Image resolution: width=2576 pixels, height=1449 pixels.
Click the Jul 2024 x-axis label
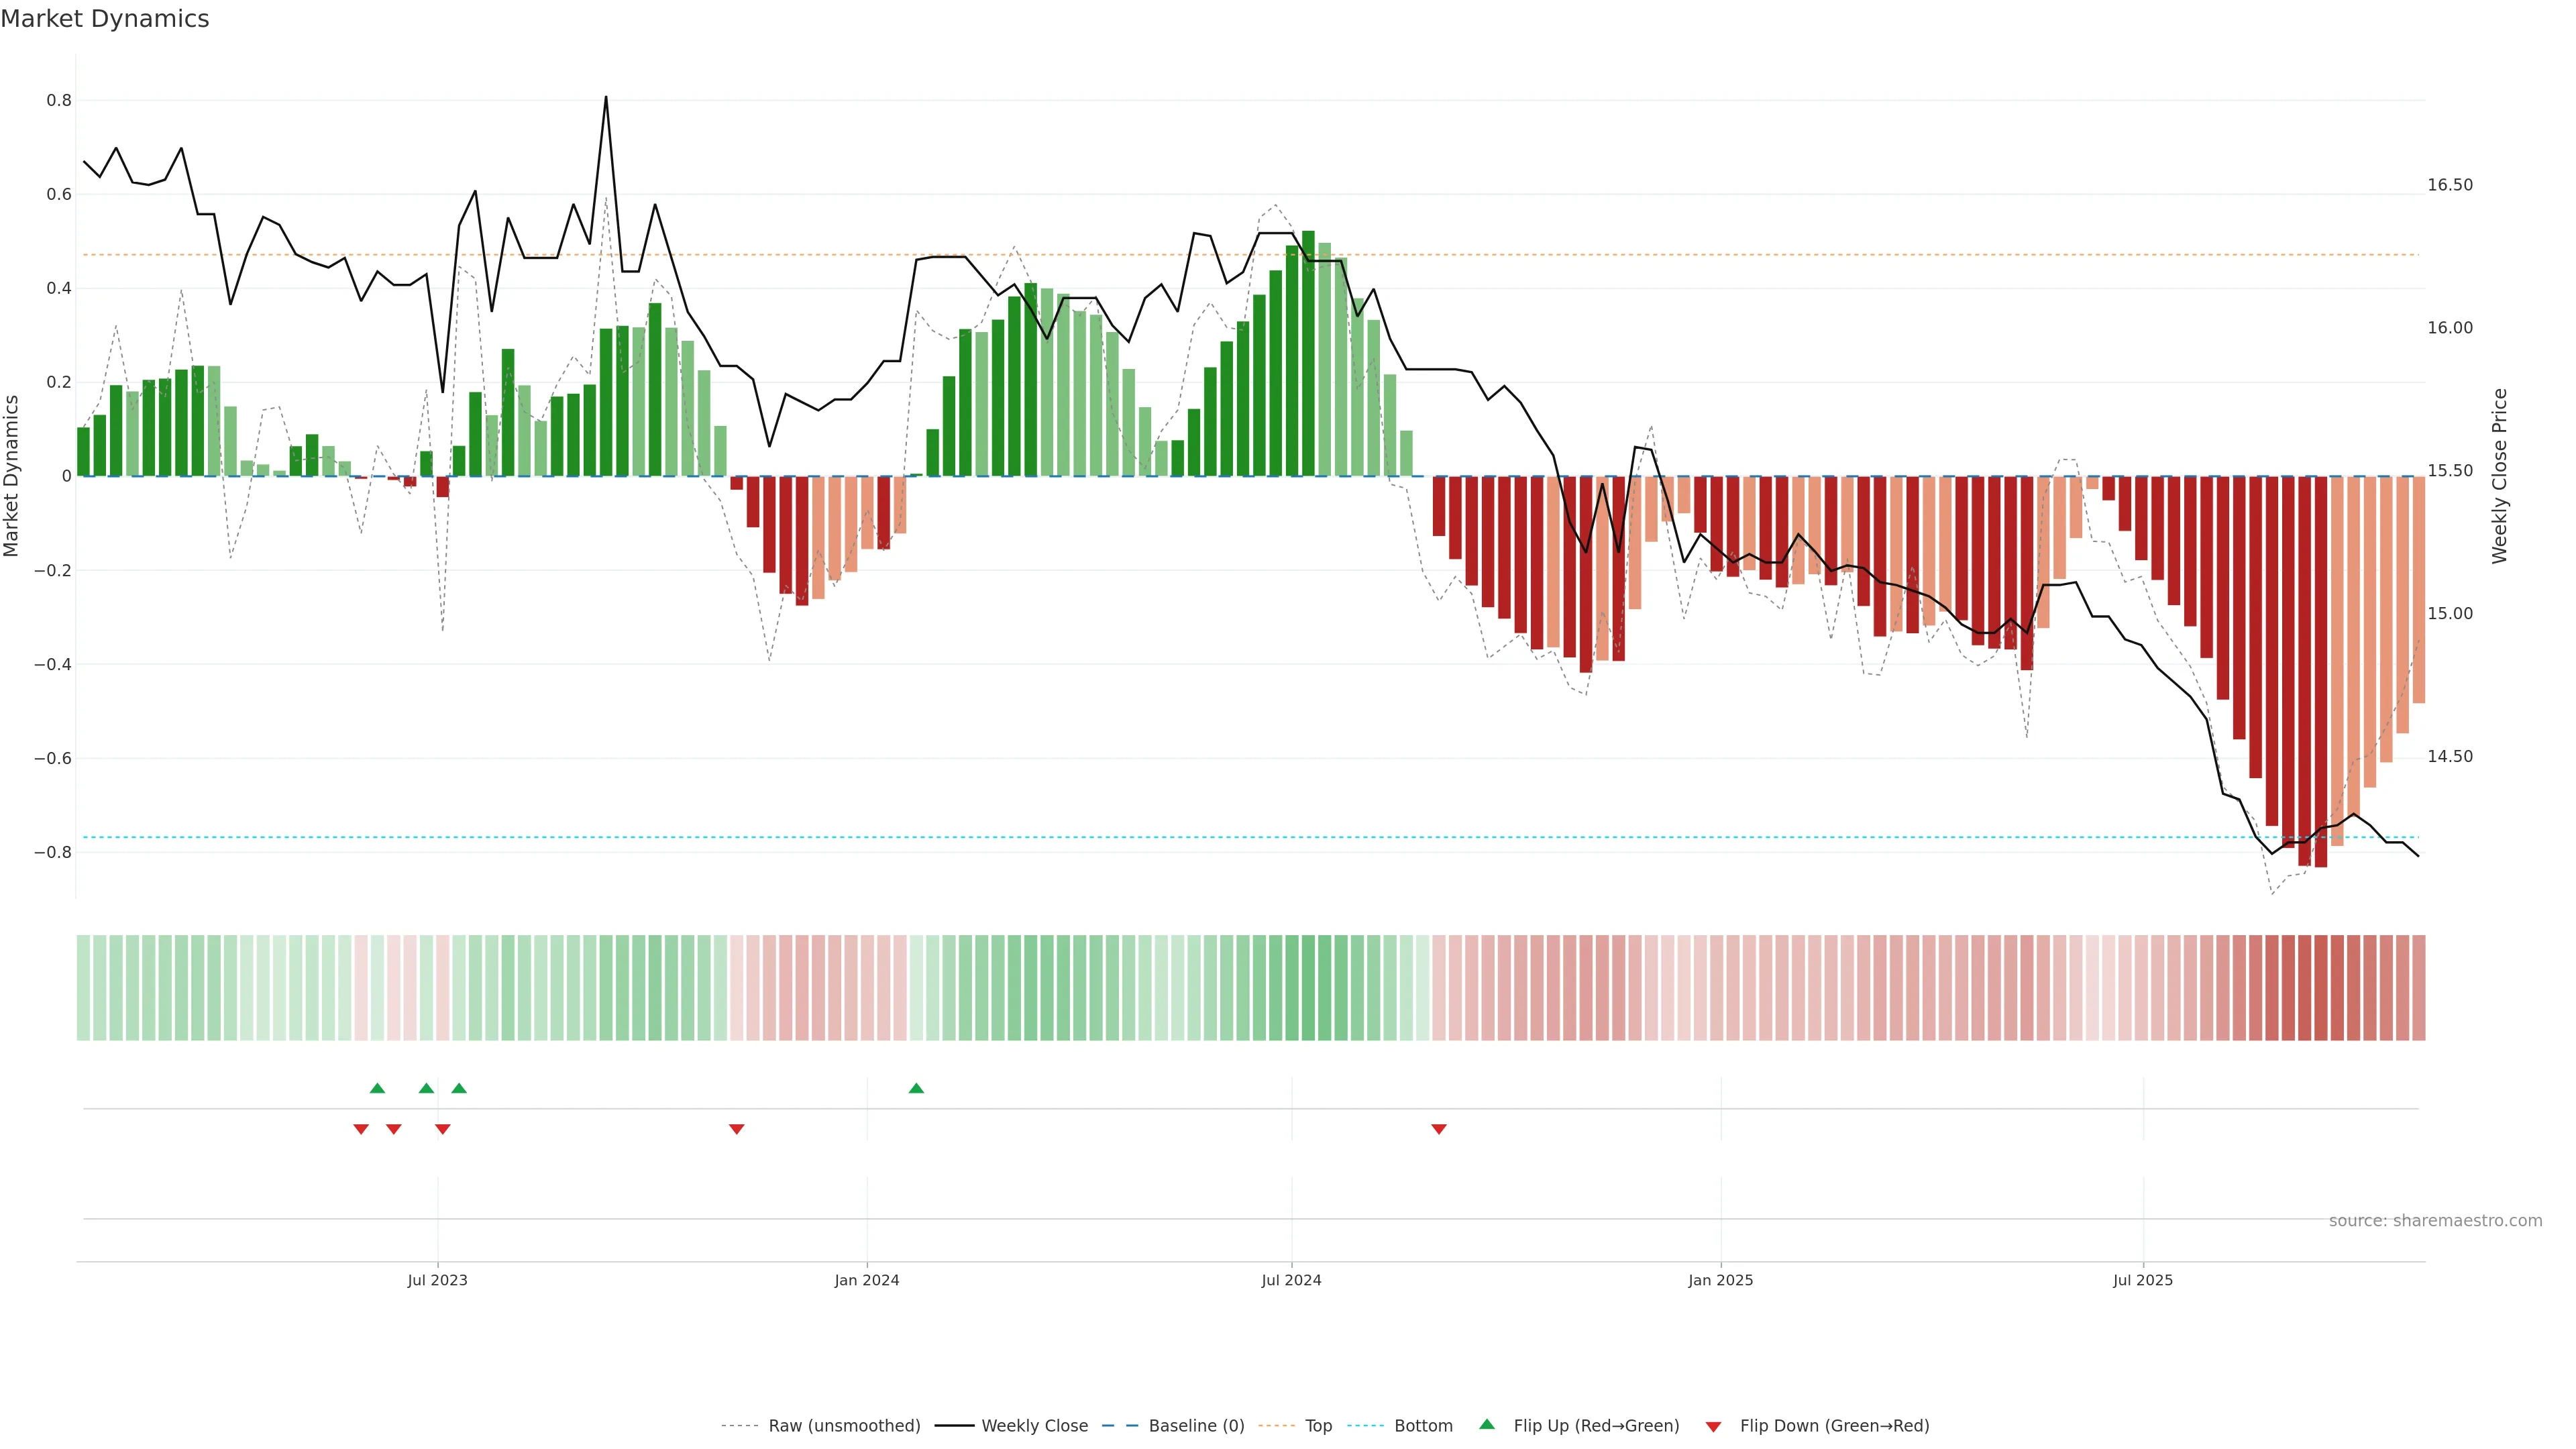click(1291, 1280)
